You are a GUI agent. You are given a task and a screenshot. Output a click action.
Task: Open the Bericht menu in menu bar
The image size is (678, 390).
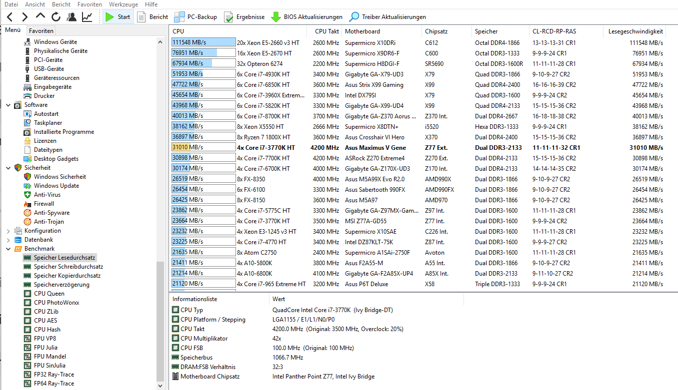(61, 4)
